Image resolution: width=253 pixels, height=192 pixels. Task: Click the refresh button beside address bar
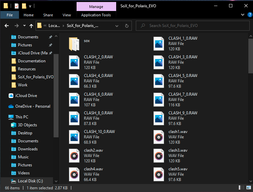pyautogui.click(x=126, y=26)
